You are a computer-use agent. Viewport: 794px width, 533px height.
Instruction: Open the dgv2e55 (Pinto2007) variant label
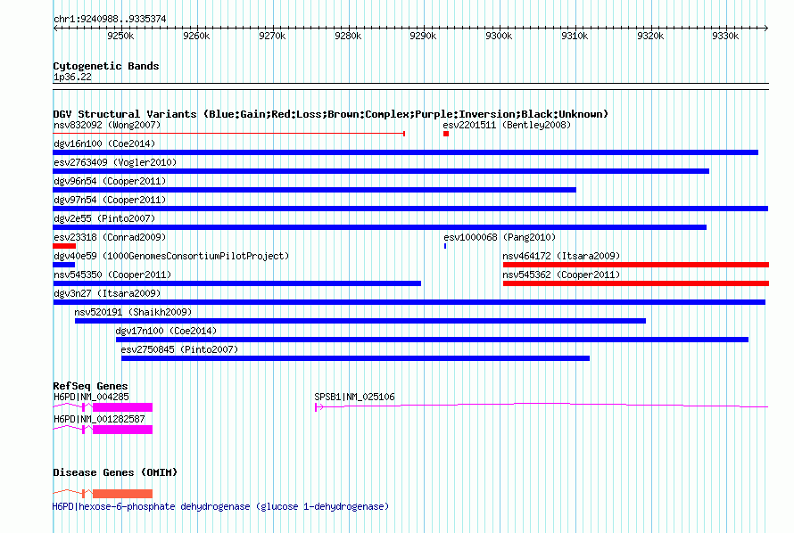click(x=104, y=218)
